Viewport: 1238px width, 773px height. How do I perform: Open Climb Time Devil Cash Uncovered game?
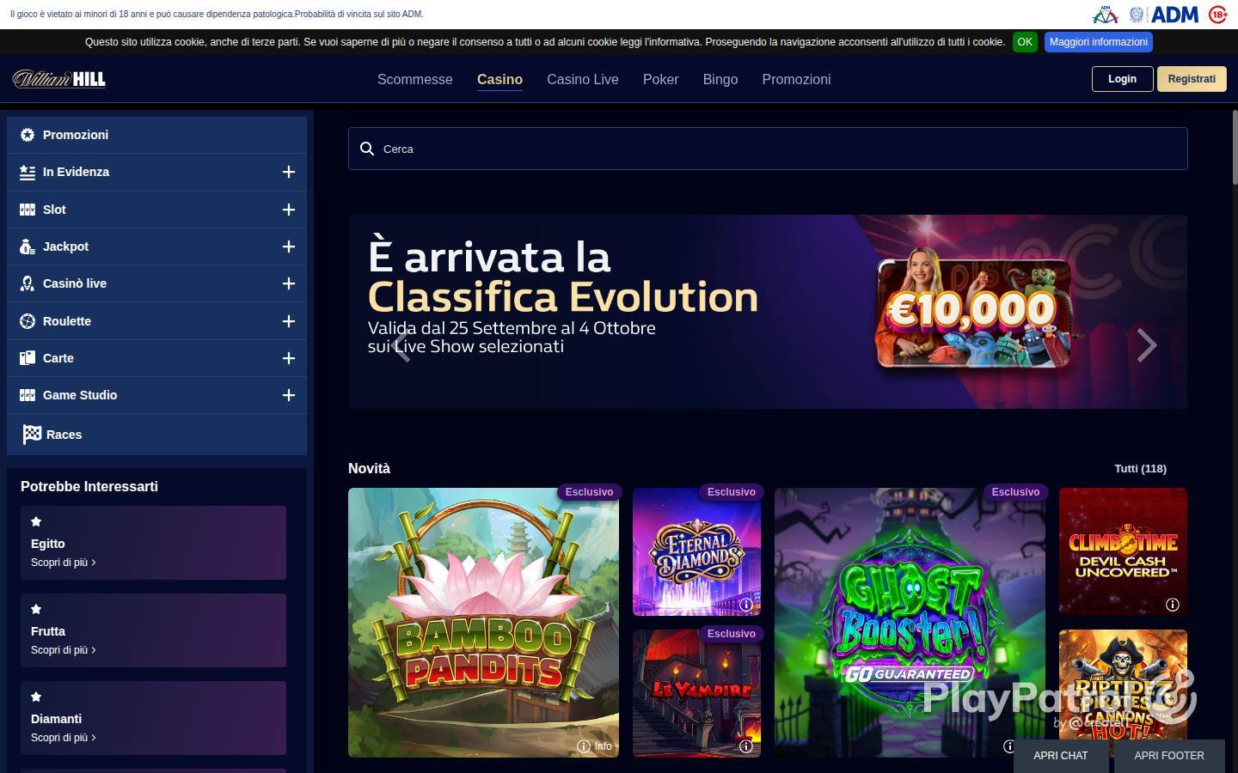(1123, 552)
